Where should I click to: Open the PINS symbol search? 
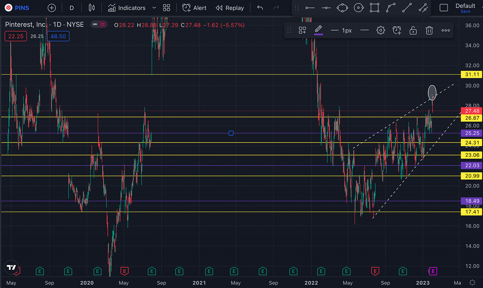[x=22, y=8]
